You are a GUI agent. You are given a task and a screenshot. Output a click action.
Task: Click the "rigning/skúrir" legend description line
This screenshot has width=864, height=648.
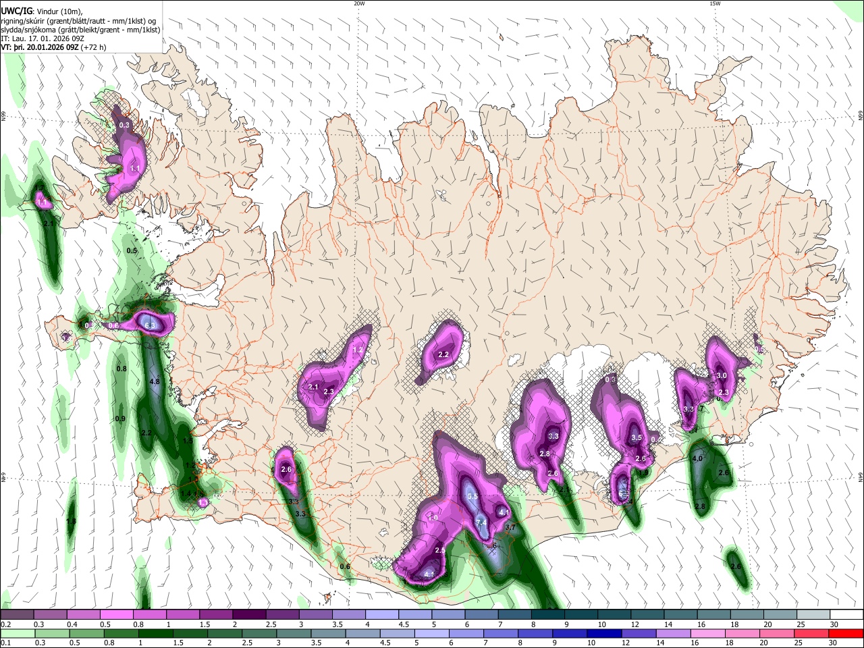click(79, 21)
